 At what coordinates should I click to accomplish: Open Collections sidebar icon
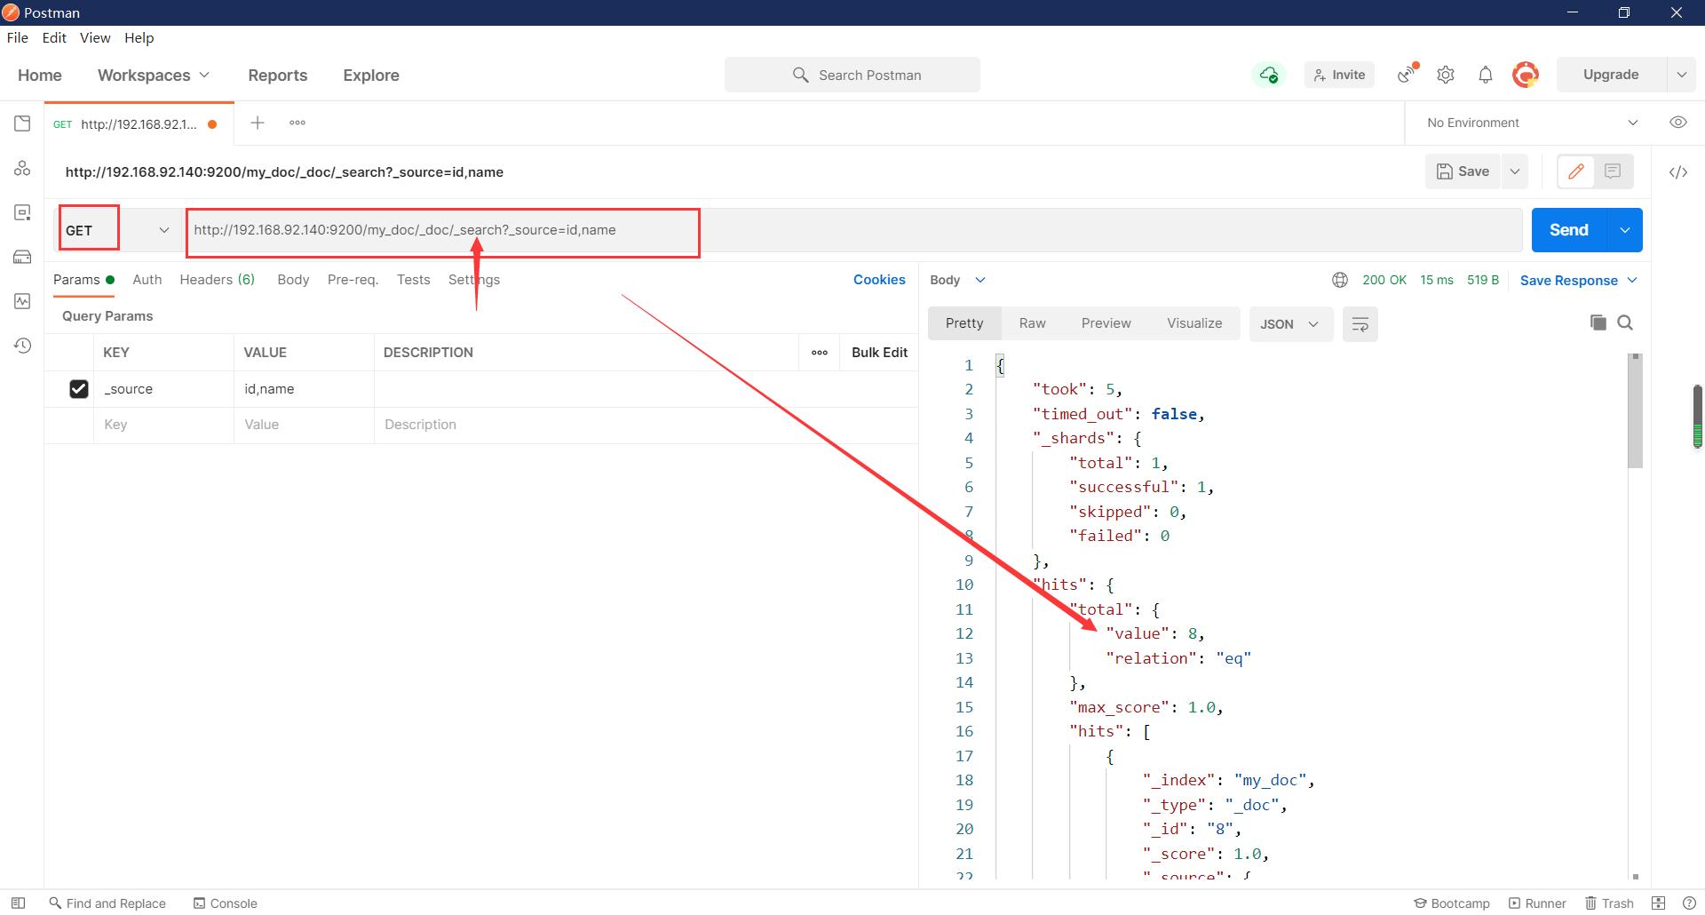pos(22,123)
